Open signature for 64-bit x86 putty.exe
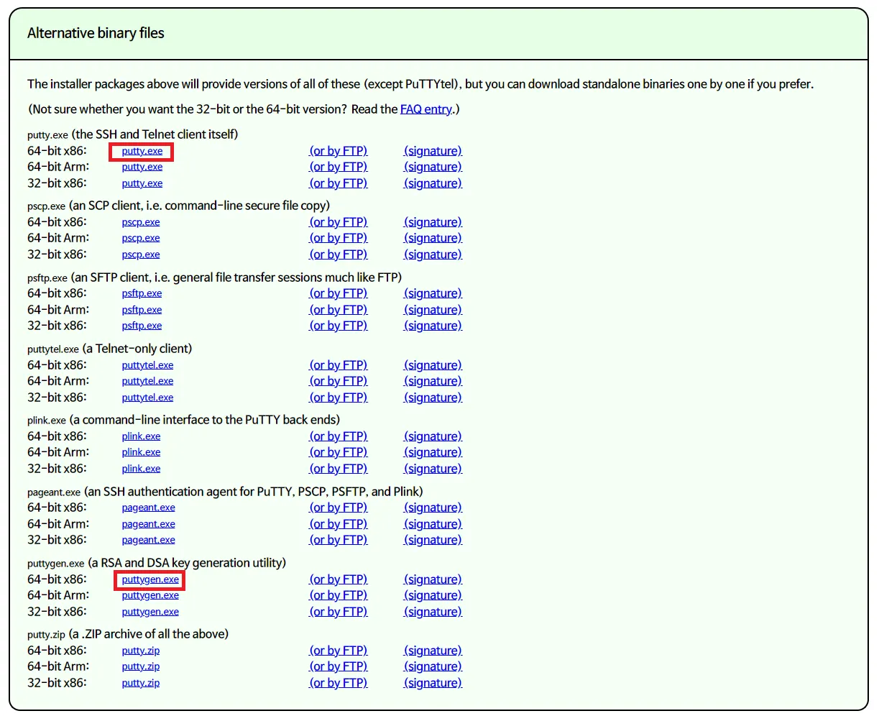This screenshot has height=716, width=879. click(x=433, y=151)
